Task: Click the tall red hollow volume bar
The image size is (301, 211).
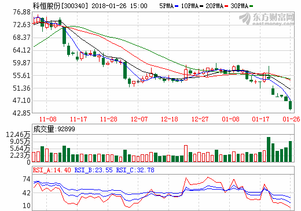Action: pyautogui.click(x=186, y=153)
